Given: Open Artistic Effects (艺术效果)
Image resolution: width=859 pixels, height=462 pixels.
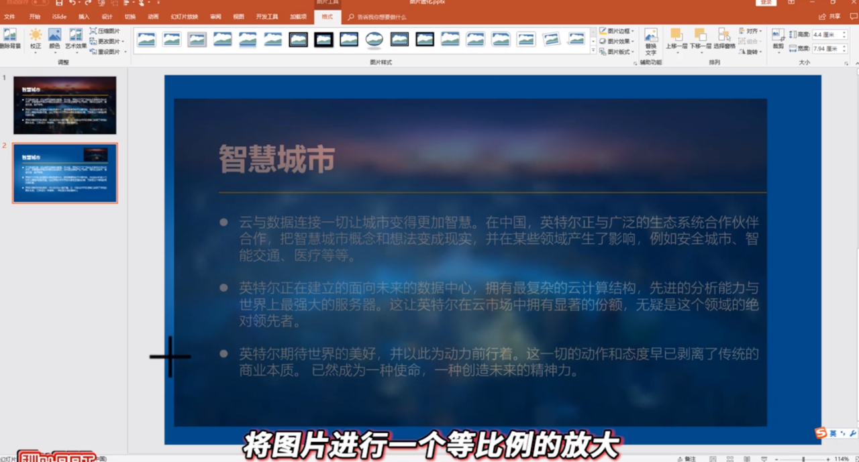Looking at the screenshot, I should [76, 38].
